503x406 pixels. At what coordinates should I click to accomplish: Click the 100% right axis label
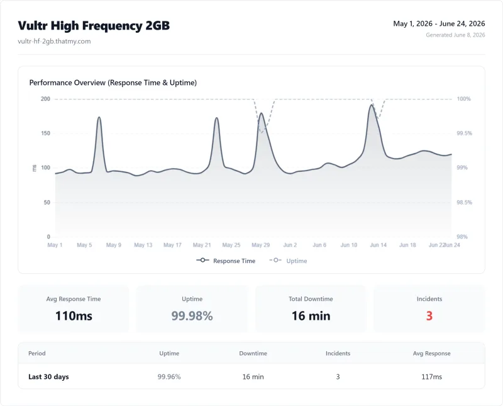(463, 99)
